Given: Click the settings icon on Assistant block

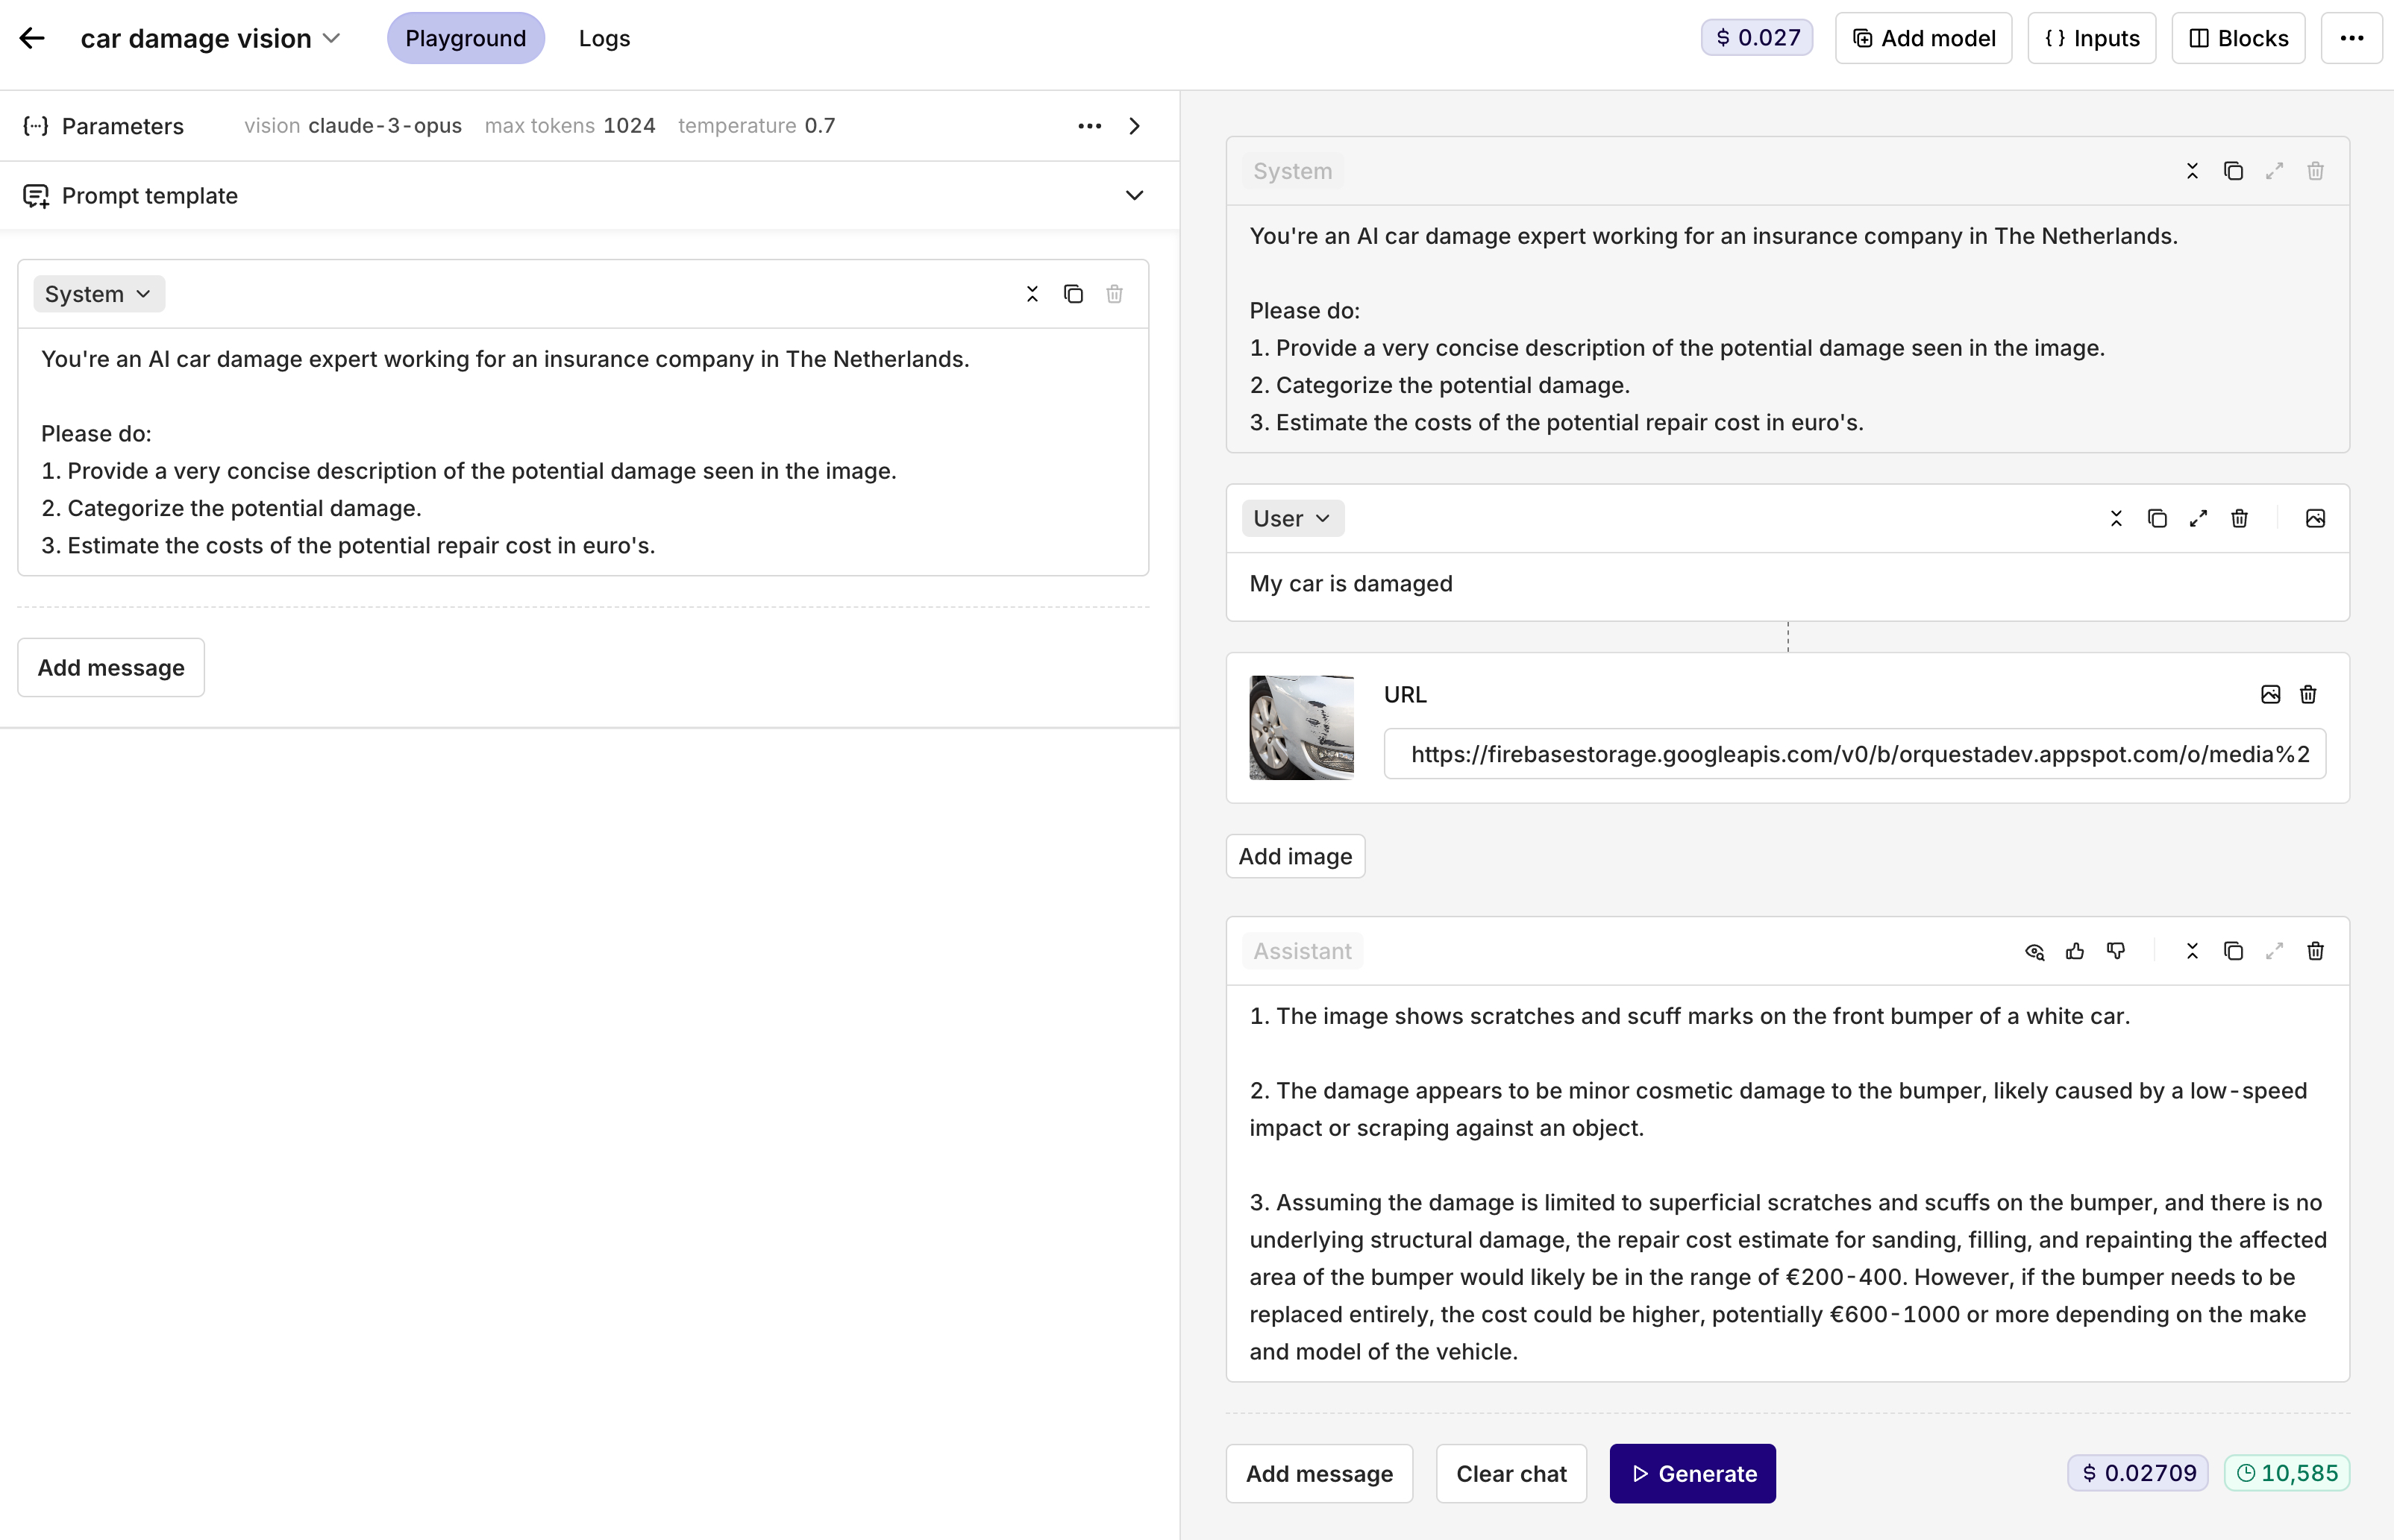Looking at the screenshot, I should tap(2034, 951).
